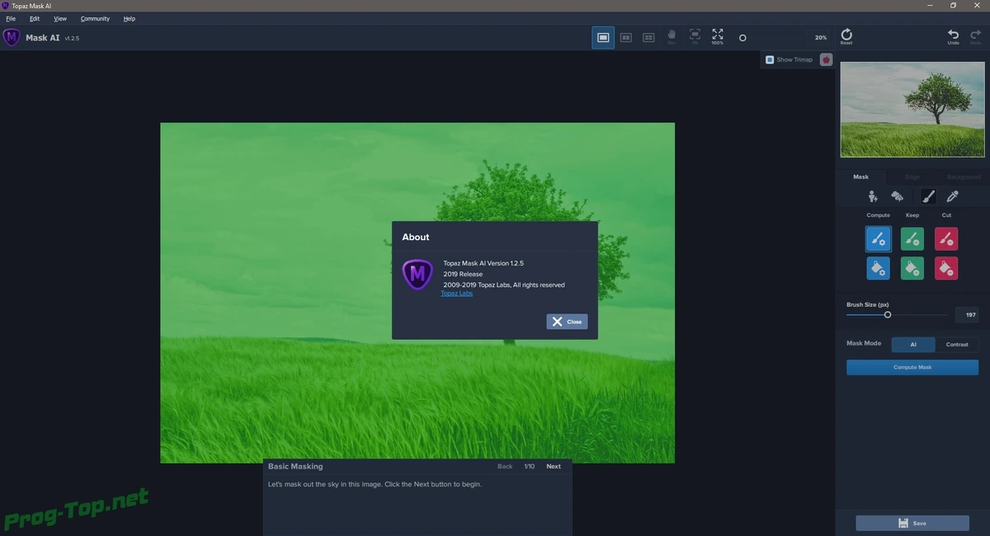This screenshot has height=536, width=990.
Task: Switch to the side-by-side dual view layout
Action: [x=626, y=37]
